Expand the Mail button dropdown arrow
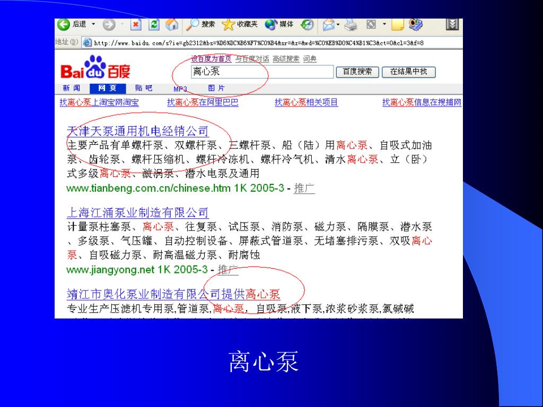The height and width of the screenshot is (407, 543). tap(338, 24)
